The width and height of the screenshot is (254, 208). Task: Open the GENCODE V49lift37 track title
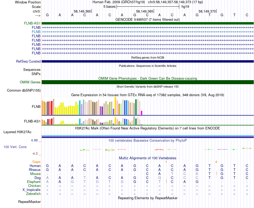(x=148, y=20)
